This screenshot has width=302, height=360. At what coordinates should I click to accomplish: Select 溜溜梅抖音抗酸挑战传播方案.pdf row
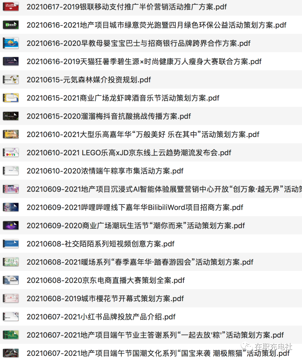click(x=108, y=116)
